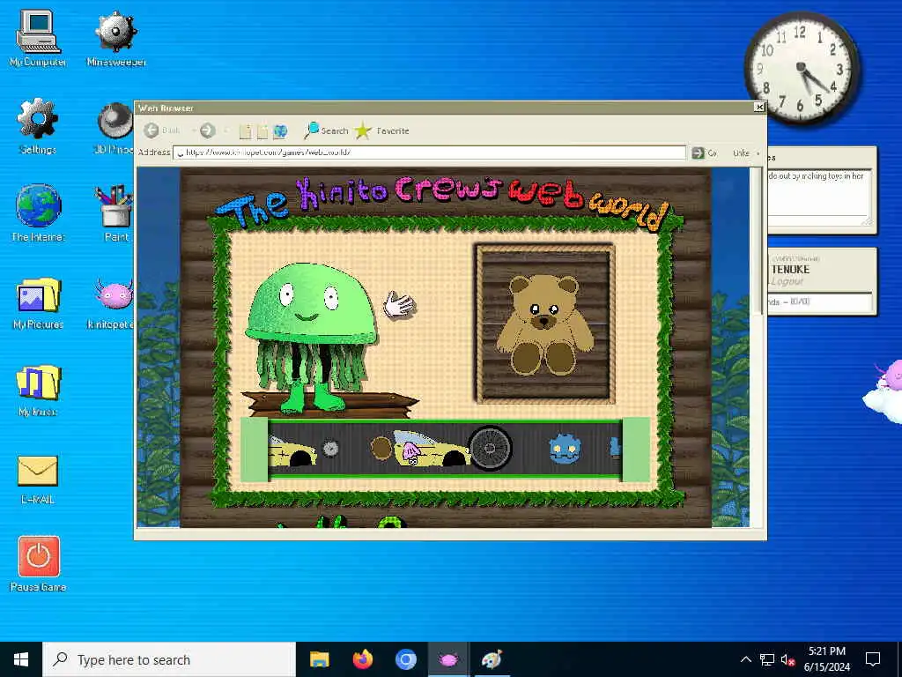Click the browser address bar field
This screenshot has width=902, height=677.
click(429, 153)
